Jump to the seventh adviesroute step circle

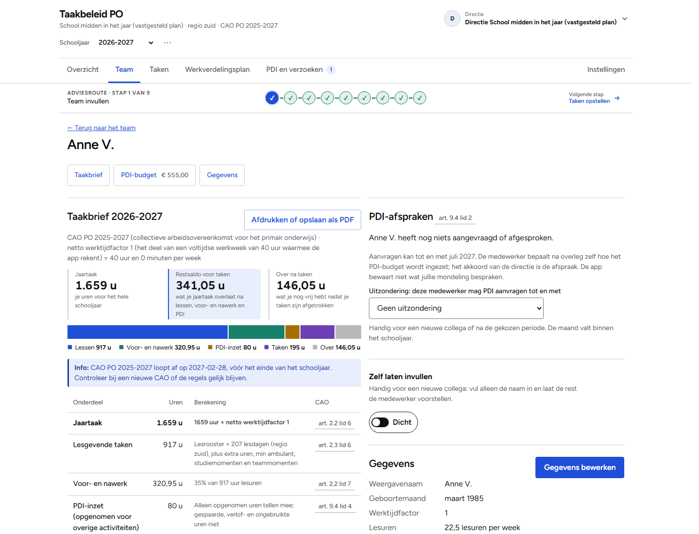[x=383, y=98]
